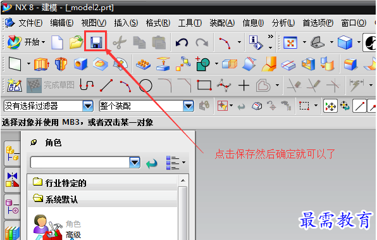Open a file with the folder icon
Viewport: 377px width, 240px height.
tap(76, 42)
